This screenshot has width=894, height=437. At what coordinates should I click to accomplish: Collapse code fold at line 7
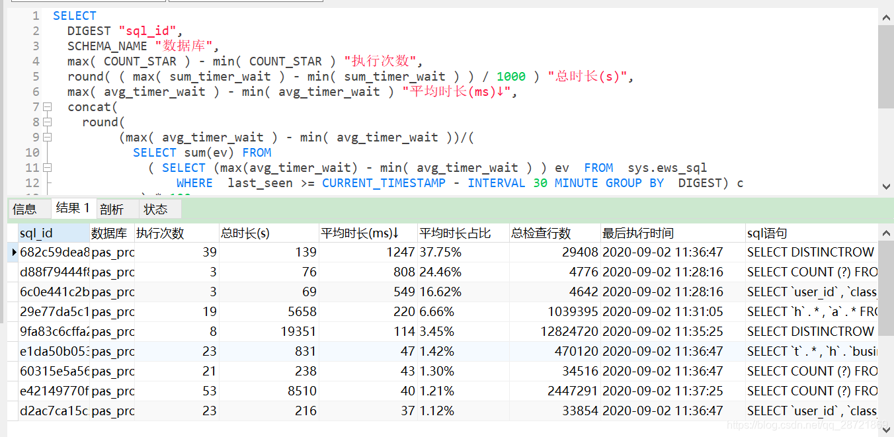(x=47, y=107)
